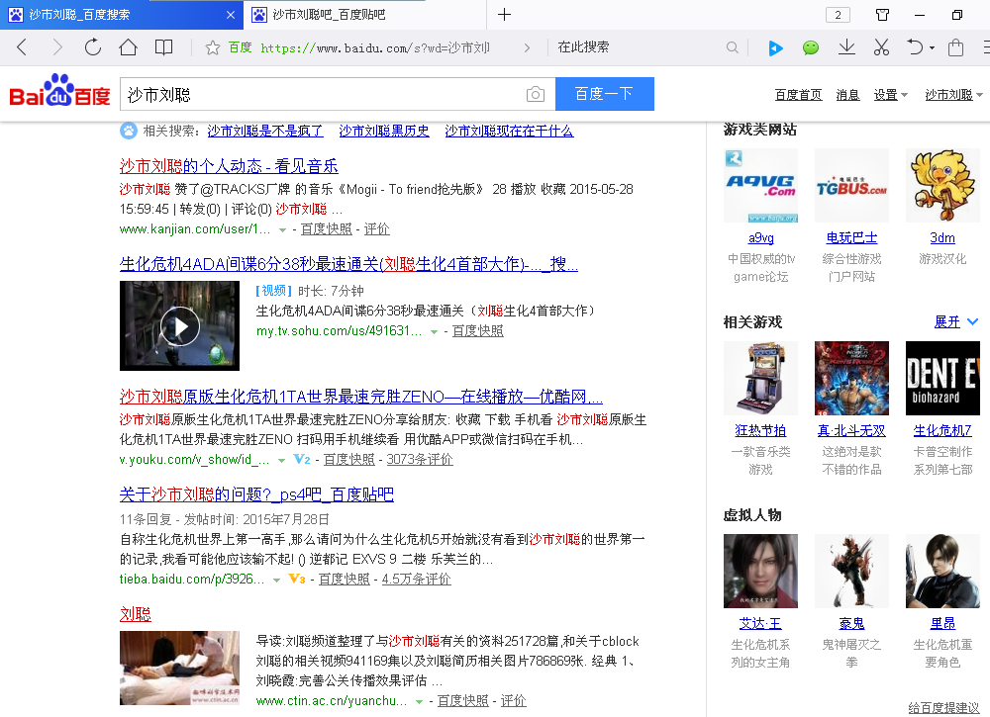This screenshot has width=990, height=717.
Task: Open 百度首页 in top navigation
Action: tap(799, 95)
